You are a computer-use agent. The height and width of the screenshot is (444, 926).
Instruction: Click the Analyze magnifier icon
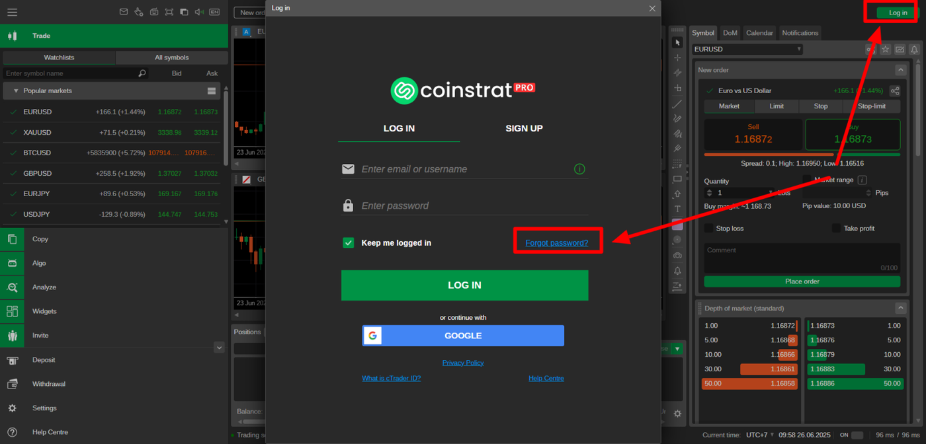[x=12, y=287]
